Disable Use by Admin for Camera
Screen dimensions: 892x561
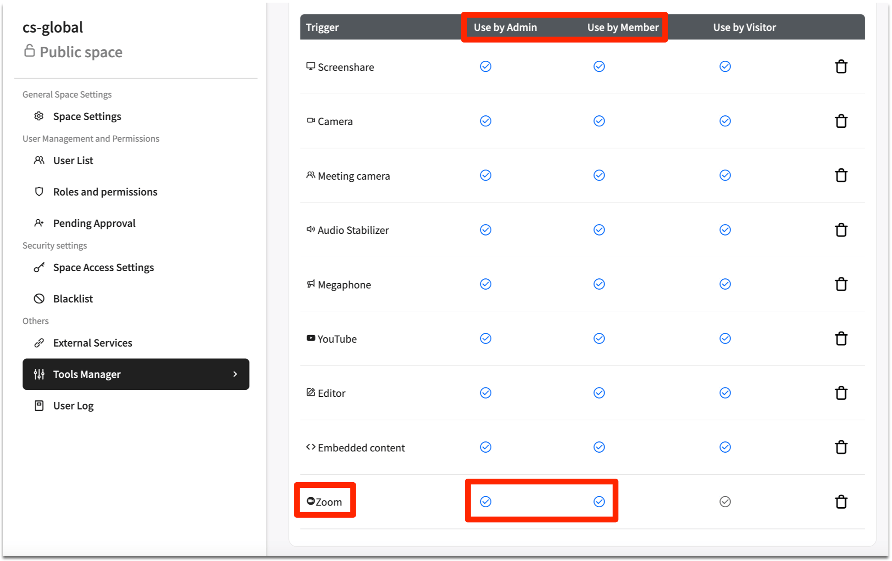pos(485,121)
